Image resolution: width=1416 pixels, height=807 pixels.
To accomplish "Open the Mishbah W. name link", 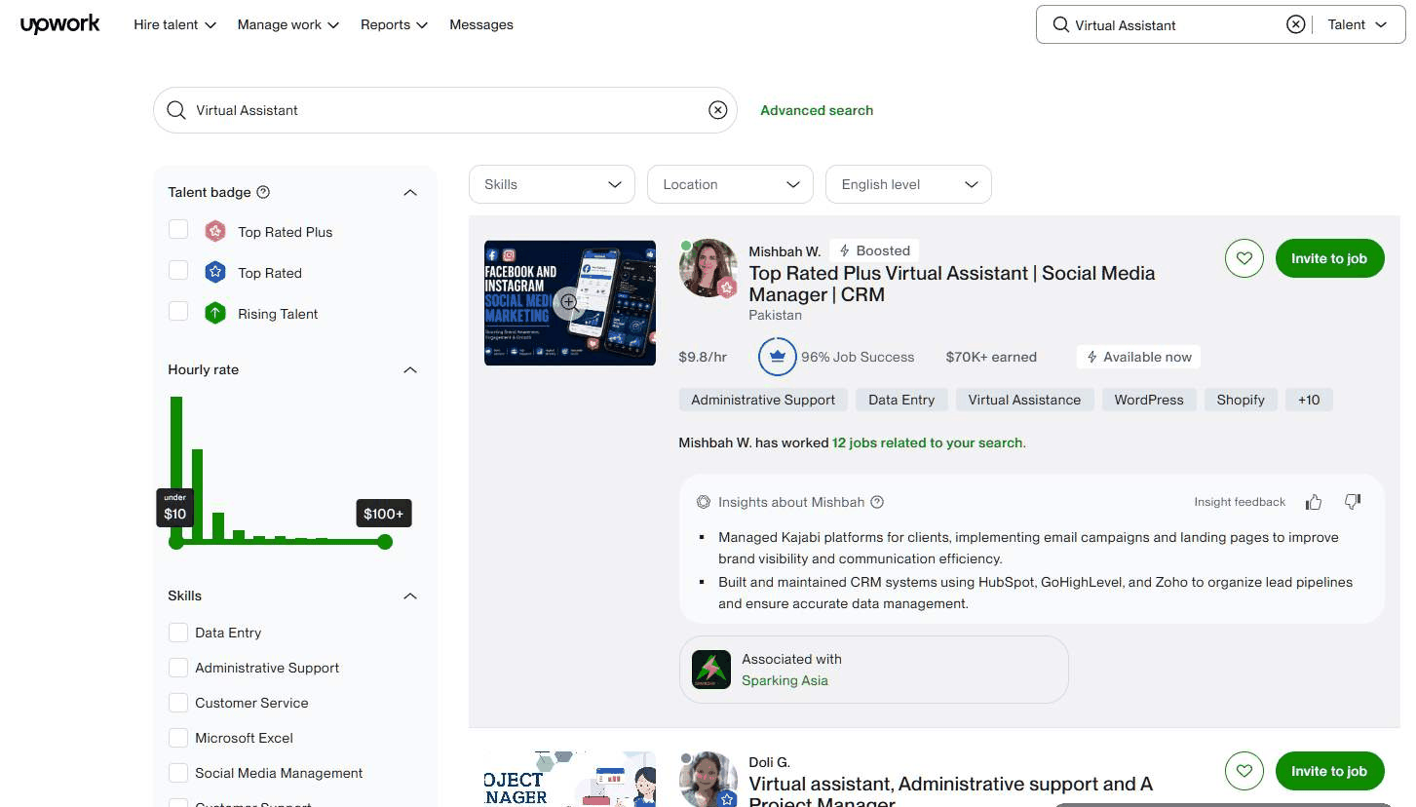I will pyautogui.click(x=785, y=251).
